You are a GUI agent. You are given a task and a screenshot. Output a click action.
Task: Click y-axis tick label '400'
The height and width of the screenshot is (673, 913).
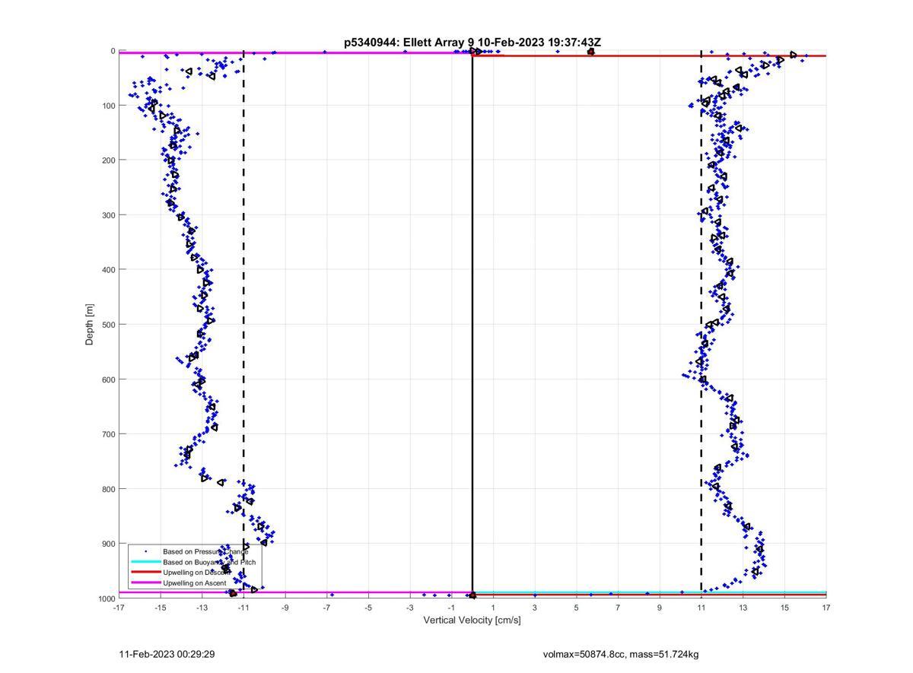coord(109,270)
